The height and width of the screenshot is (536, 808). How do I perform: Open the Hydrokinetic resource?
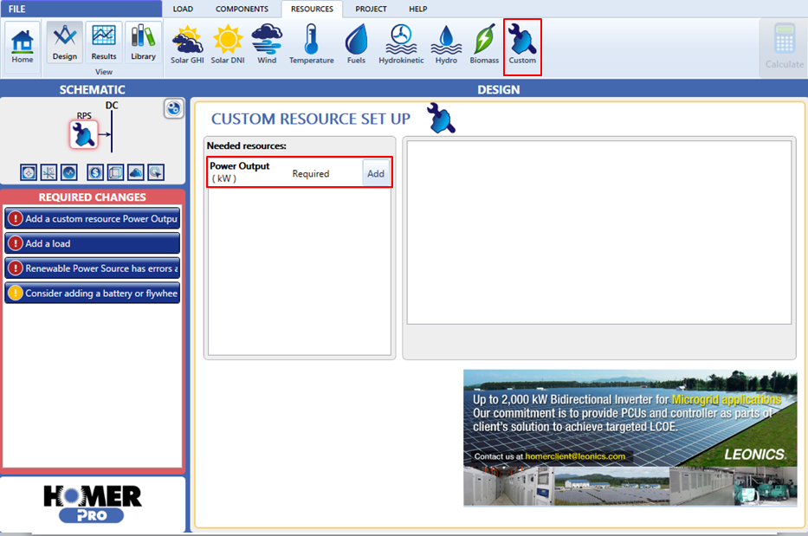click(399, 44)
